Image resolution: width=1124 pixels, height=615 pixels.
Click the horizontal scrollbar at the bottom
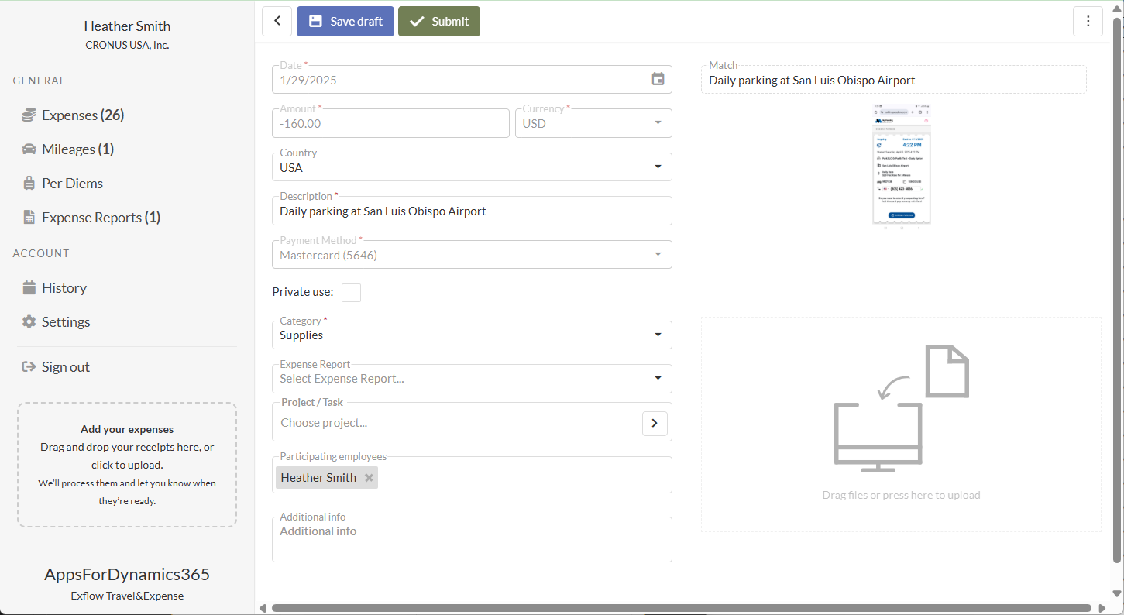(682, 608)
